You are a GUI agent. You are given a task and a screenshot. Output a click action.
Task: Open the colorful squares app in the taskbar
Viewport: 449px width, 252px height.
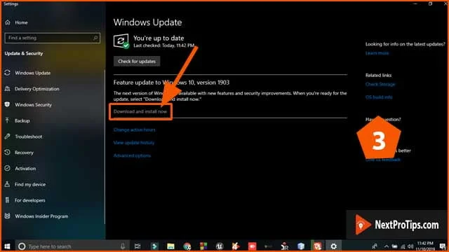click(203, 246)
